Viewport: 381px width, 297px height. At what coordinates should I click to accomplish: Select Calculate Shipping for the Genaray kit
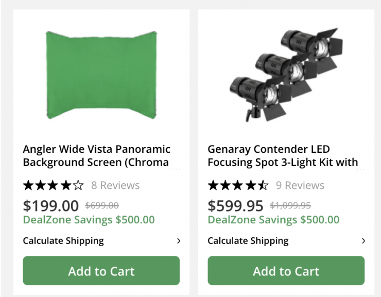pos(248,241)
